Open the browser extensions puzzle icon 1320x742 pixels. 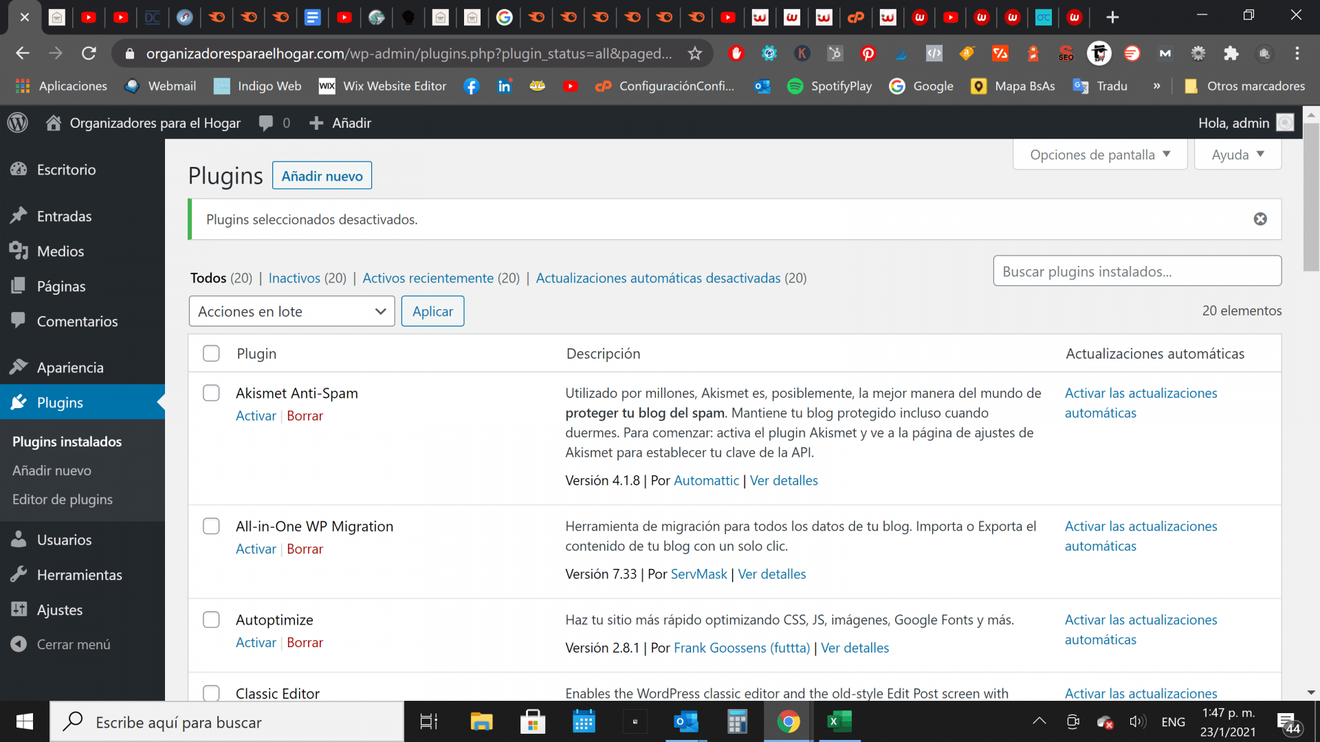point(1231,53)
